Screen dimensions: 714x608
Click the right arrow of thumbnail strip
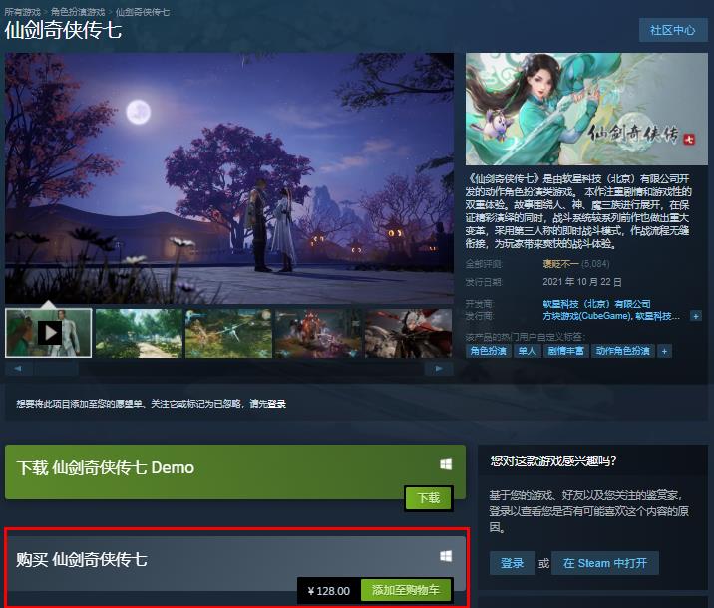coord(439,368)
